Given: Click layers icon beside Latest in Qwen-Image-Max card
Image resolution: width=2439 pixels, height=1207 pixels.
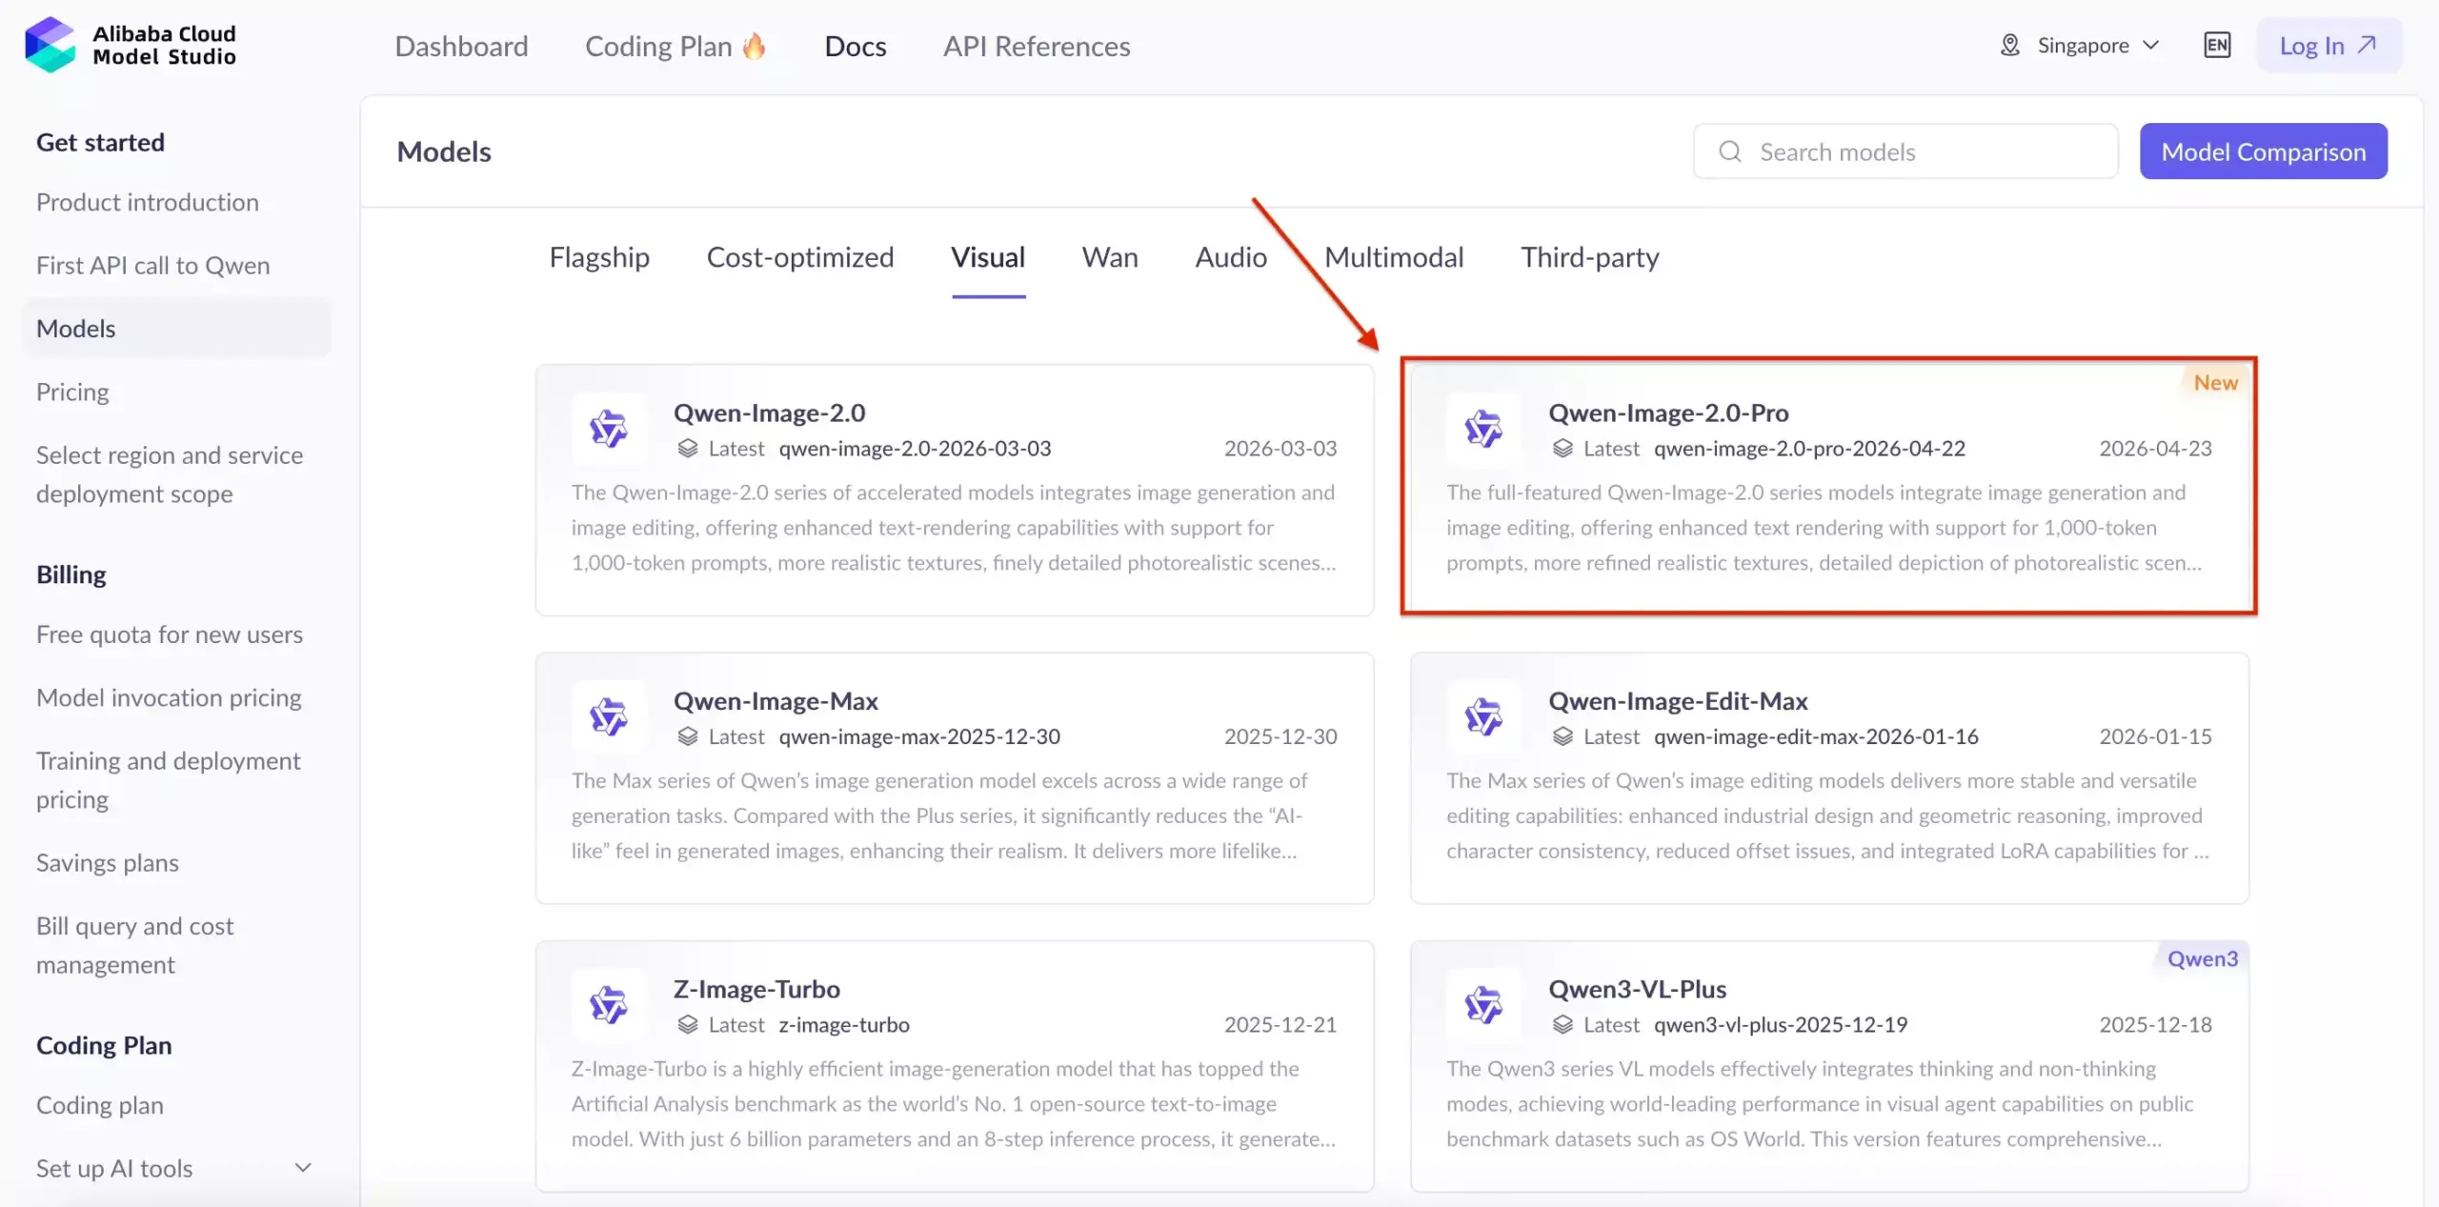Looking at the screenshot, I should 688,736.
